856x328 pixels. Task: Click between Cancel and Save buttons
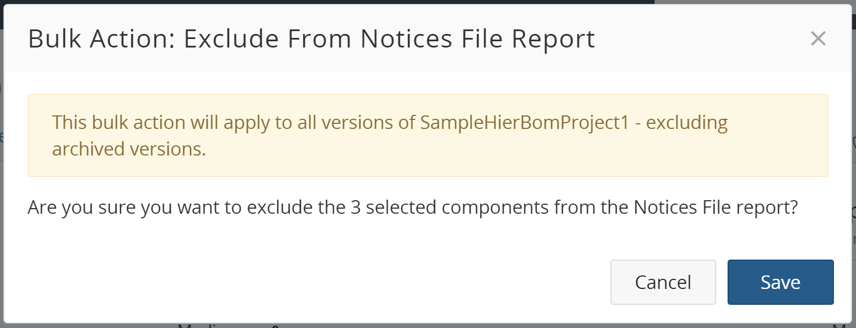tap(721, 282)
